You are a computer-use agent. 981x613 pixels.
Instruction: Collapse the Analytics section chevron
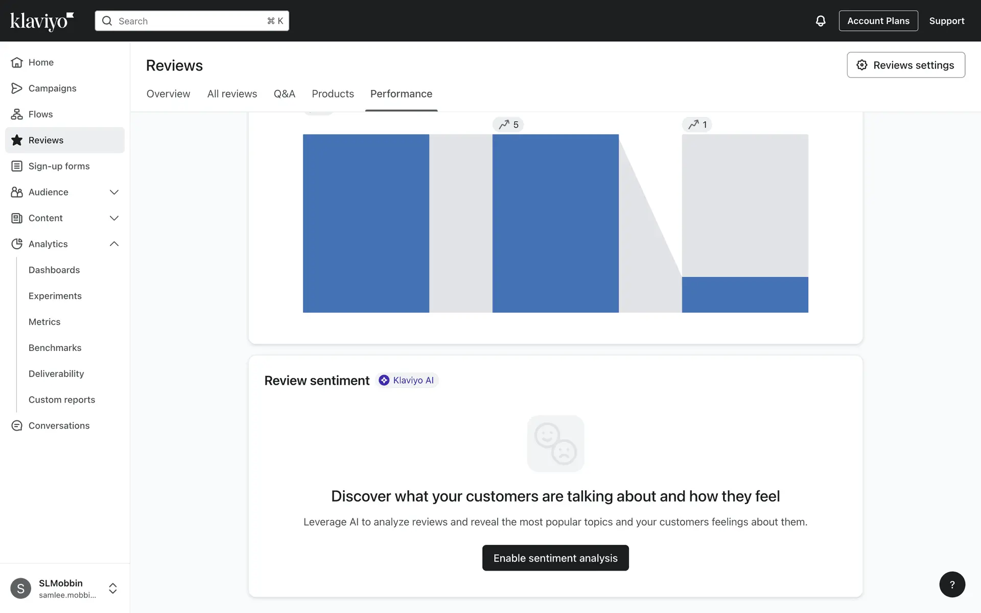pos(114,244)
